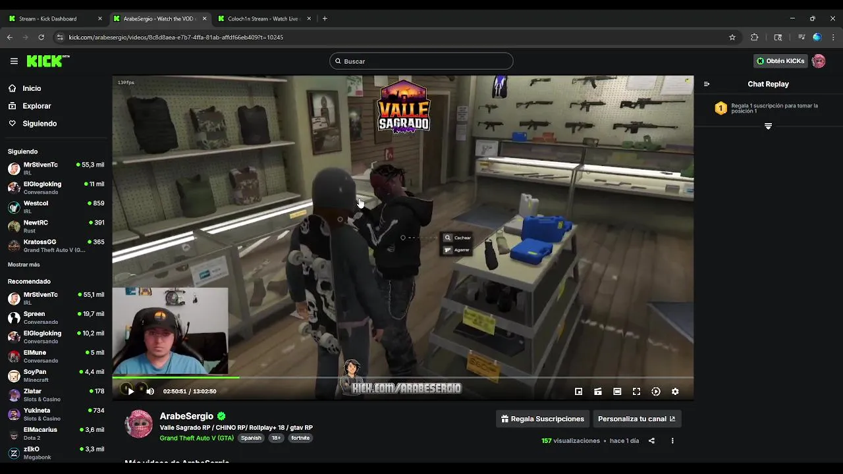Open video more options kebab menu
This screenshot has height=474, width=843.
pos(672,440)
